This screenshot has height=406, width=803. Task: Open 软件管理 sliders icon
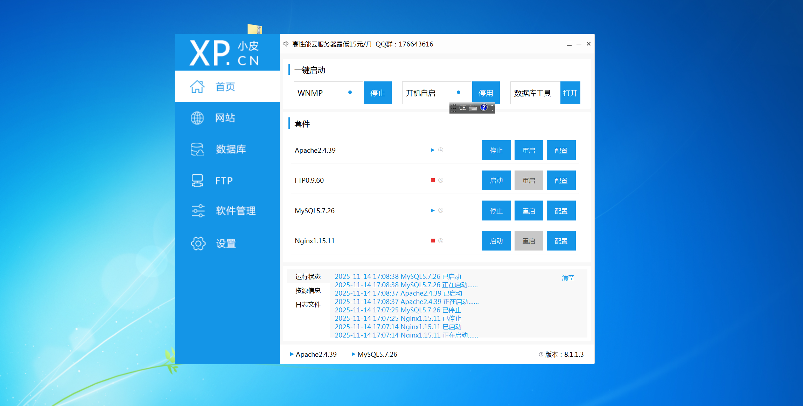point(198,211)
